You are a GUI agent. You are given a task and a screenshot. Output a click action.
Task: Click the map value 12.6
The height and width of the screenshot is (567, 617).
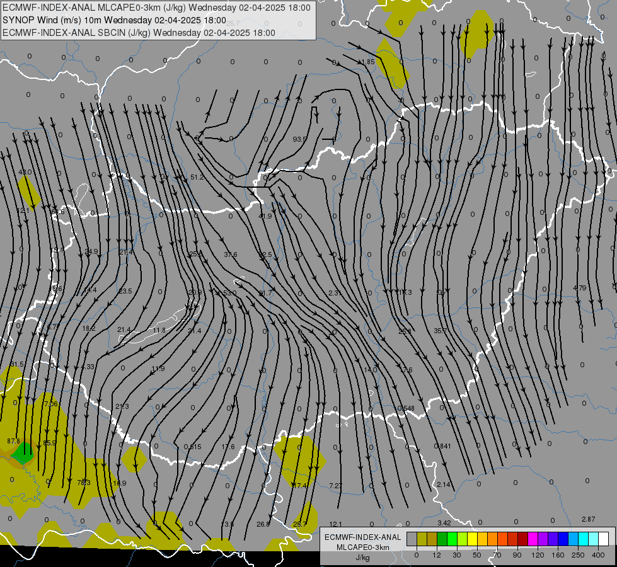(x=228, y=447)
